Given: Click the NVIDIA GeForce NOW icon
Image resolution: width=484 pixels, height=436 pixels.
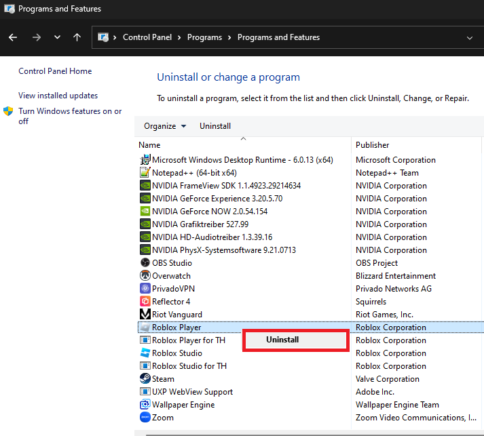Looking at the screenshot, I should tap(145, 212).
